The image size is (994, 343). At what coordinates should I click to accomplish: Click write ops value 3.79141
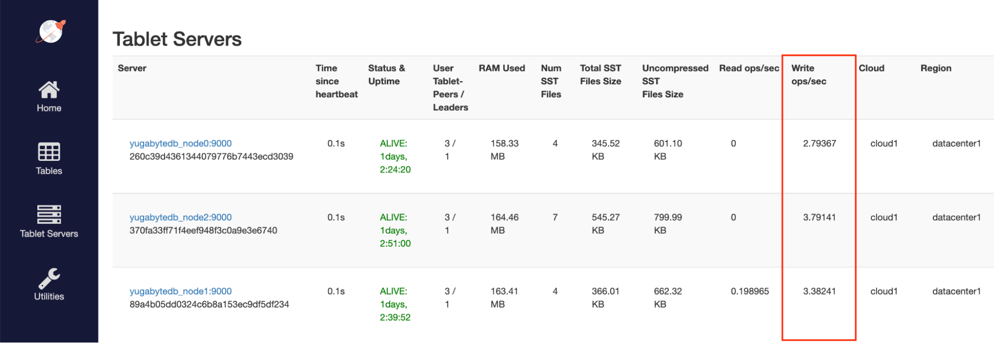(x=819, y=217)
